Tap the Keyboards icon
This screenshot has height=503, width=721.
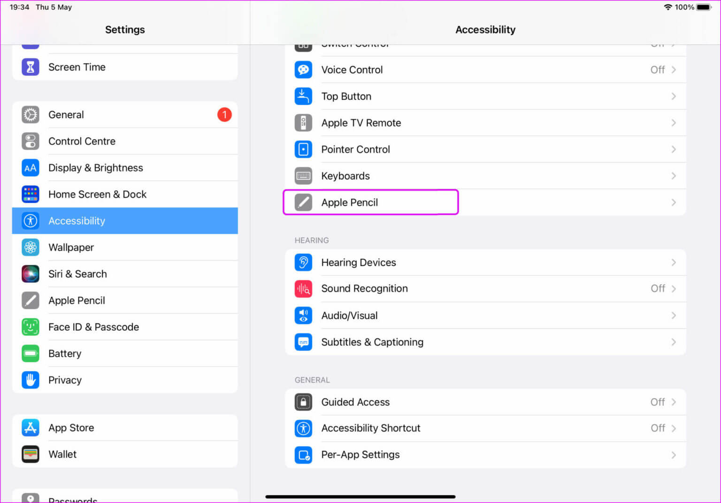click(303, 176)
